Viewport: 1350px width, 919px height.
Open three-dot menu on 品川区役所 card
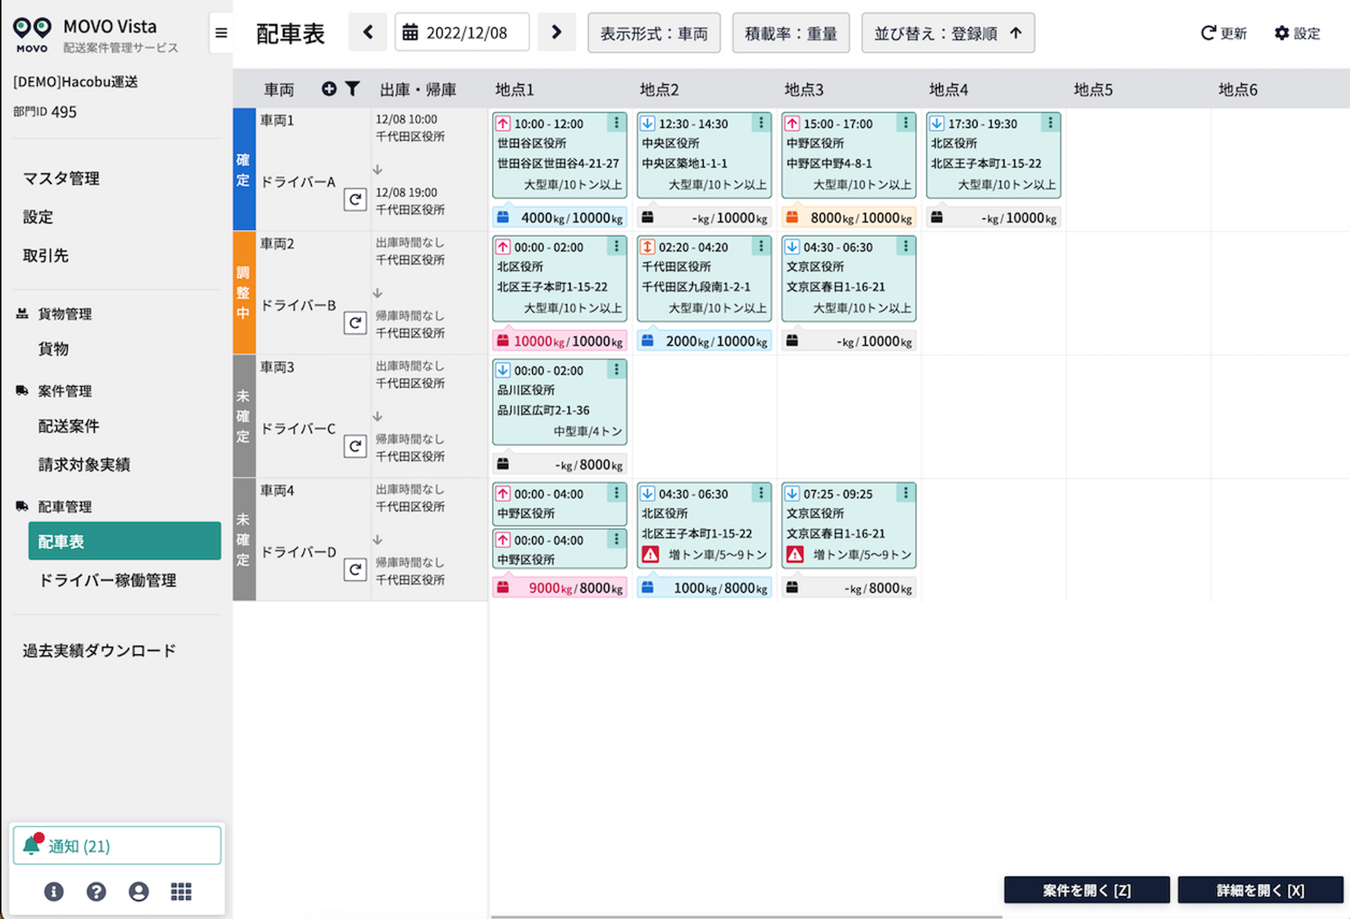[x=616, y=370]
